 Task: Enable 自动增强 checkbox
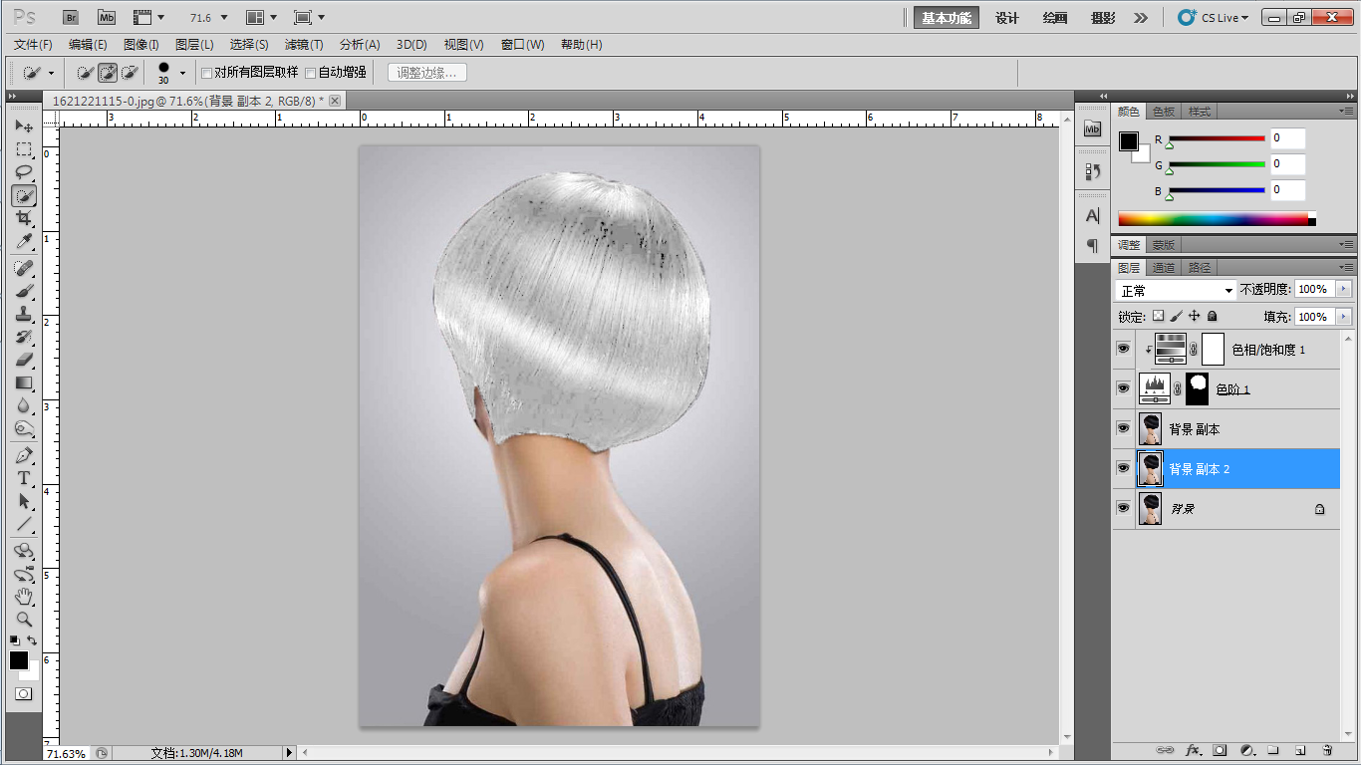310,73
